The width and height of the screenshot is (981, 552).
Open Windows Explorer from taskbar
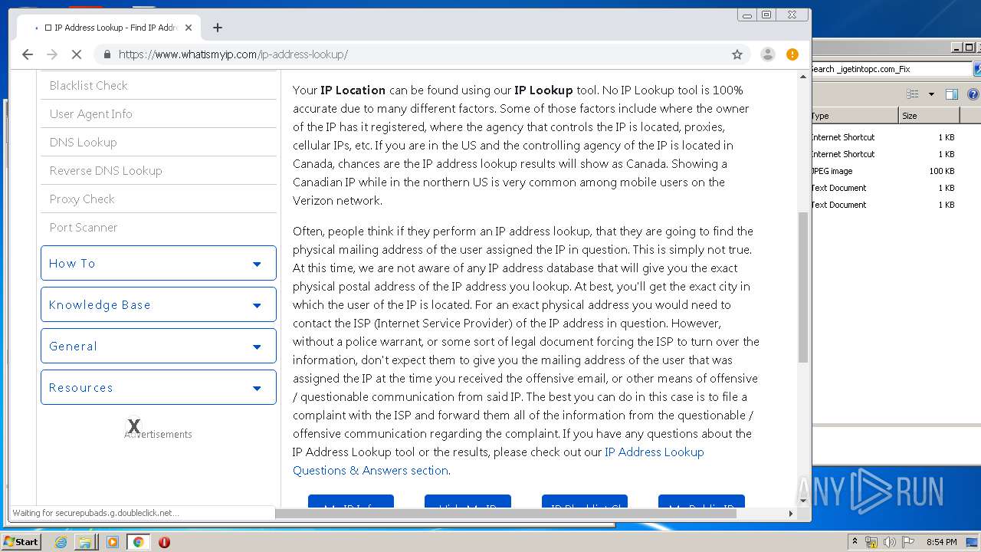(x=85, y=542)
